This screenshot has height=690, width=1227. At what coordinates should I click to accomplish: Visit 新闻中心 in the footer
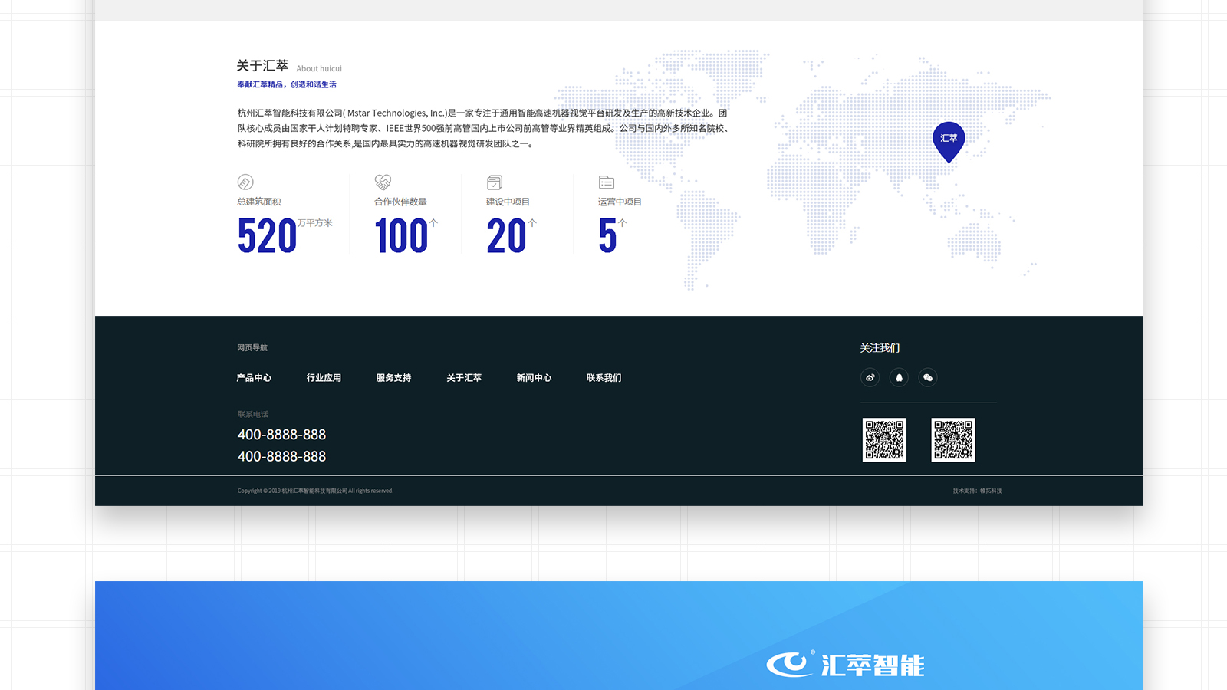[x=534, y=378]
